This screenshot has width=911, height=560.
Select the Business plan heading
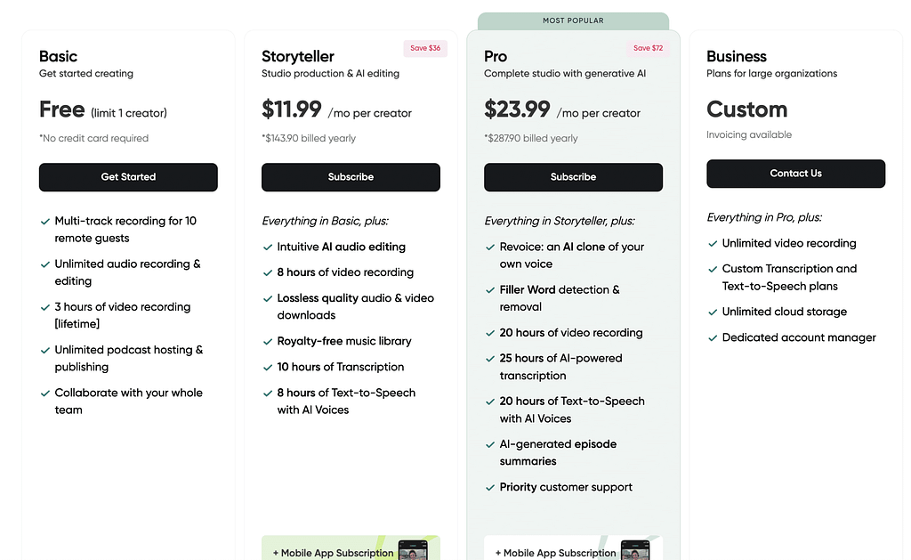[x=737, y=56]
